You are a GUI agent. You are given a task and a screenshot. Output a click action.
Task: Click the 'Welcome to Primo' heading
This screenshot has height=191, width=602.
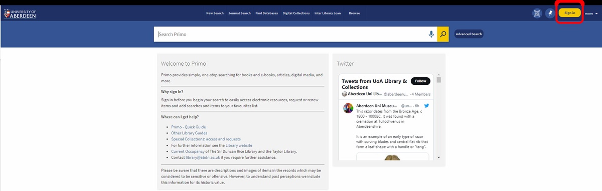[x=184, y=64]
